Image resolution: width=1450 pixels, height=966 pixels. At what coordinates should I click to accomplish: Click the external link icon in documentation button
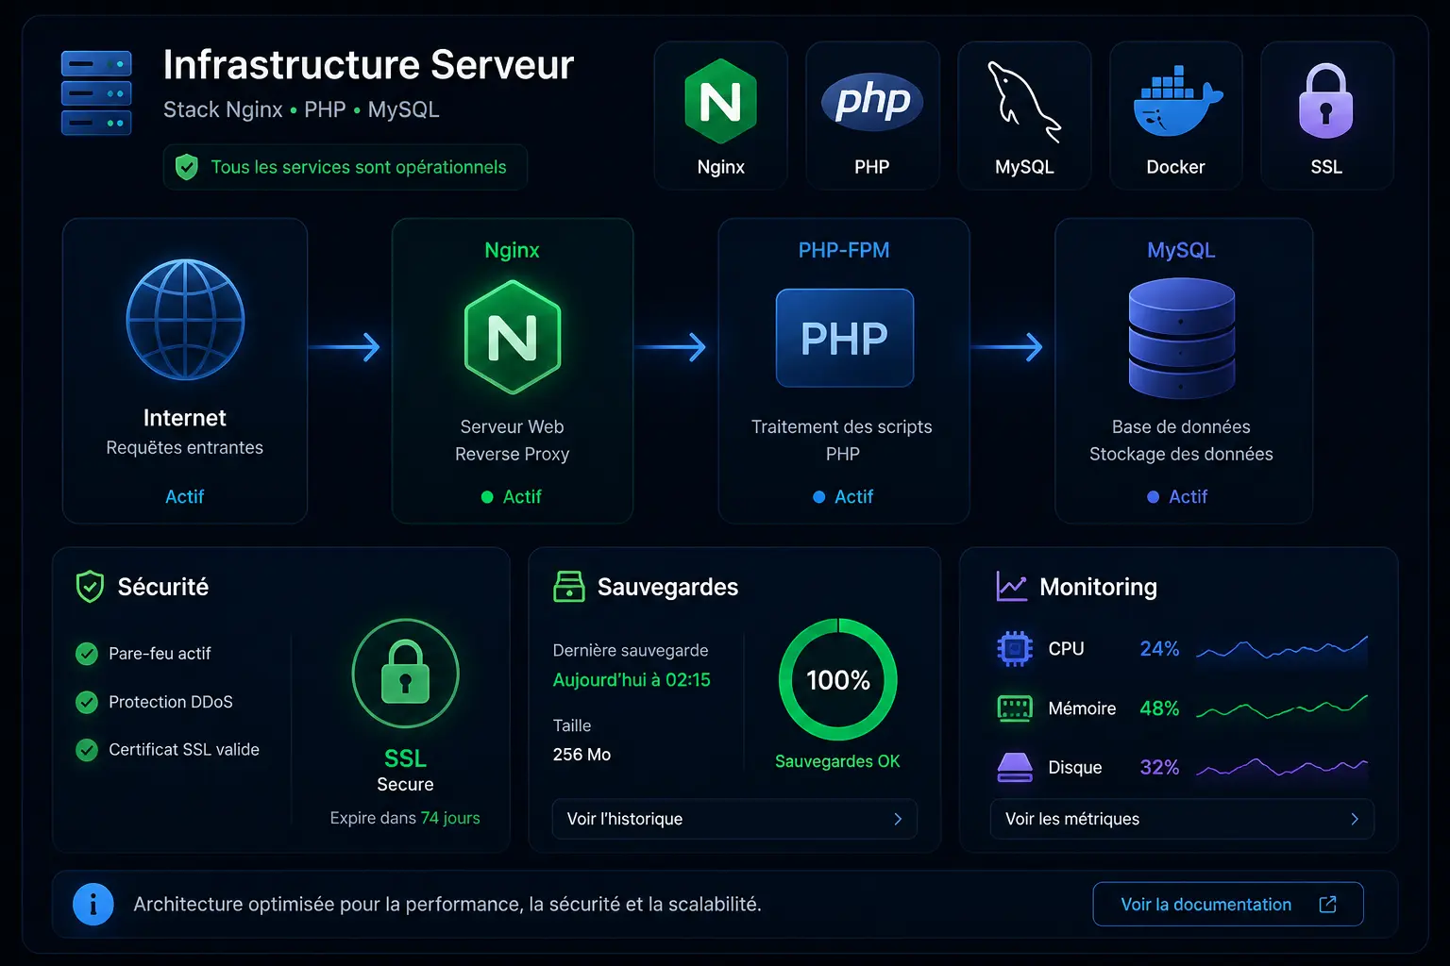(1327, 905)
